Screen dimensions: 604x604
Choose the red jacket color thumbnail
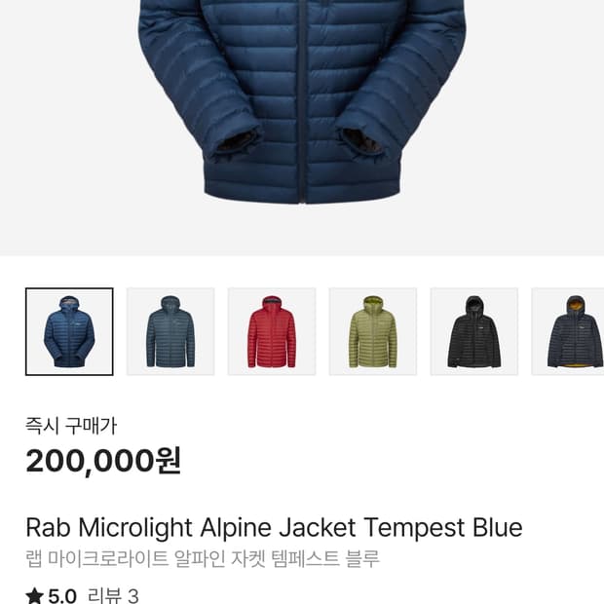tap(272, 331)
